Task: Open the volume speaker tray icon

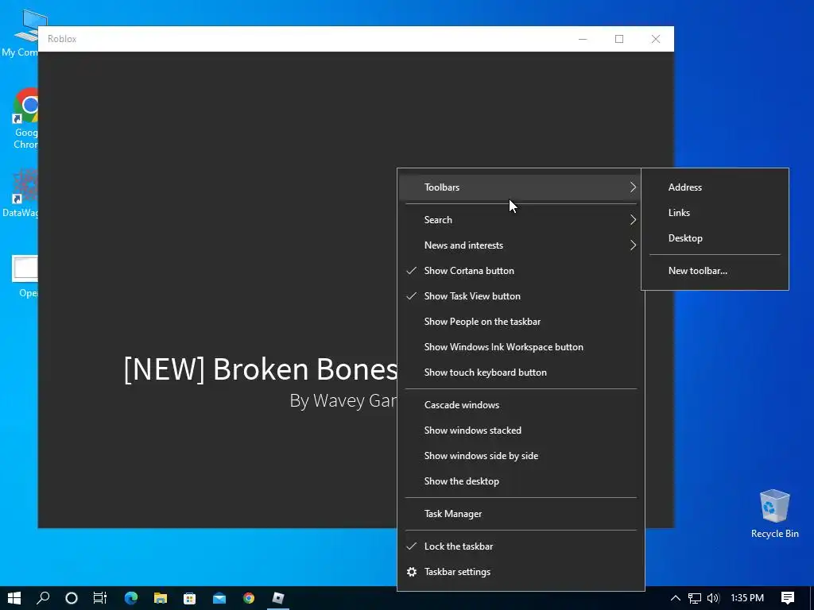Action: click(x=713, y=598)
